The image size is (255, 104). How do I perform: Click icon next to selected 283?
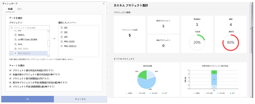pos(62,37)
